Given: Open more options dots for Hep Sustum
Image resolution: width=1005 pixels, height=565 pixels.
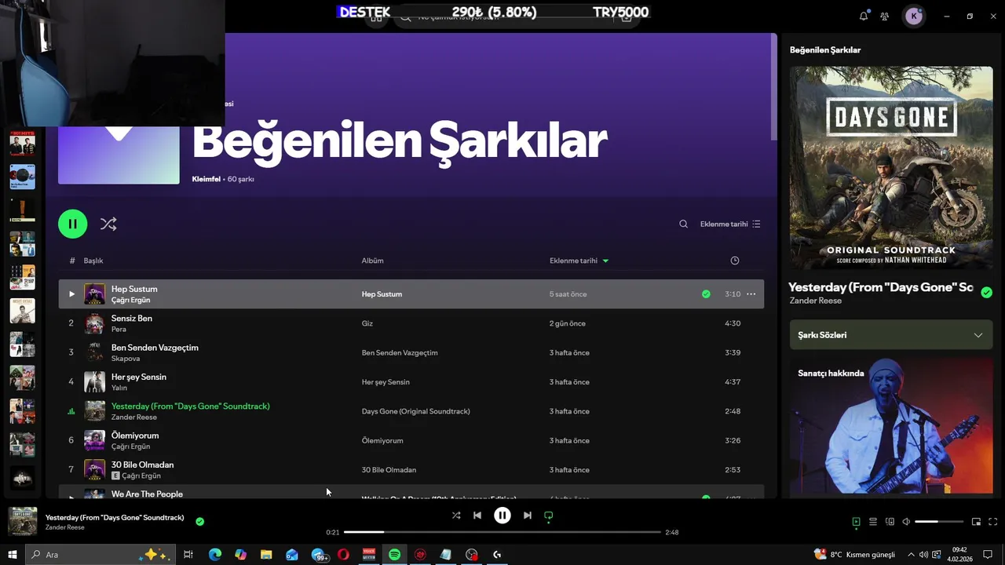Looking at the screenshot, I should (x=751, y=294).
